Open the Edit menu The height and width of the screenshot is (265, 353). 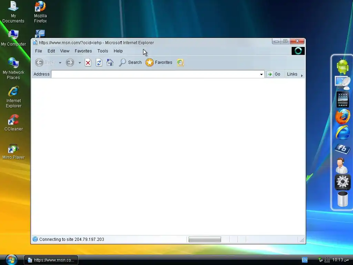51,51
